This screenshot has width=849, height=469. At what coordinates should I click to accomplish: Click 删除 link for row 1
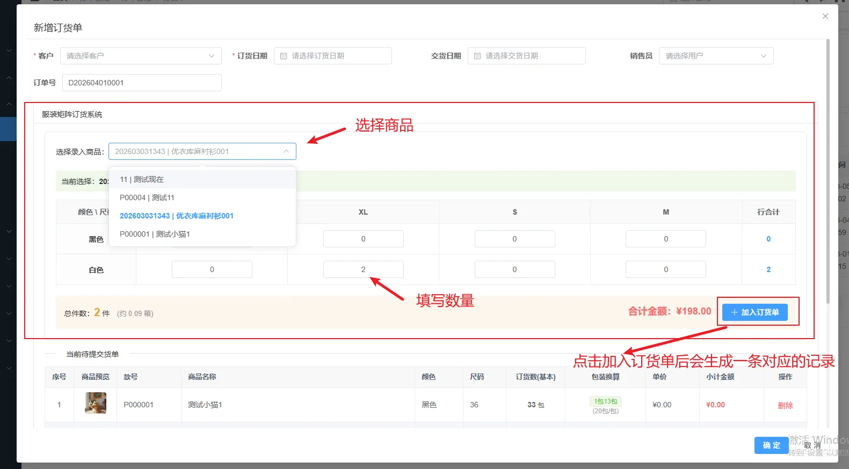click(x=785, y=405)
